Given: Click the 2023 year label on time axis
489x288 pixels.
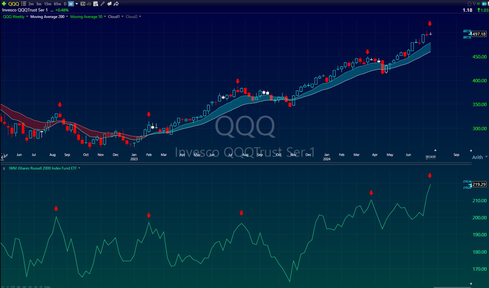Looking at the screenshot, I should click(134, 159).
